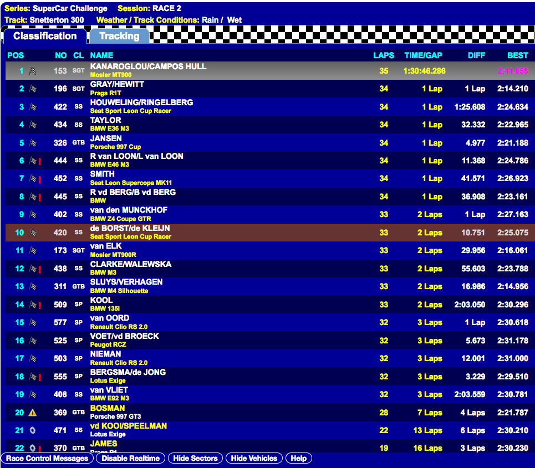Click the gear icon on the JAMES row

point(32,448)
